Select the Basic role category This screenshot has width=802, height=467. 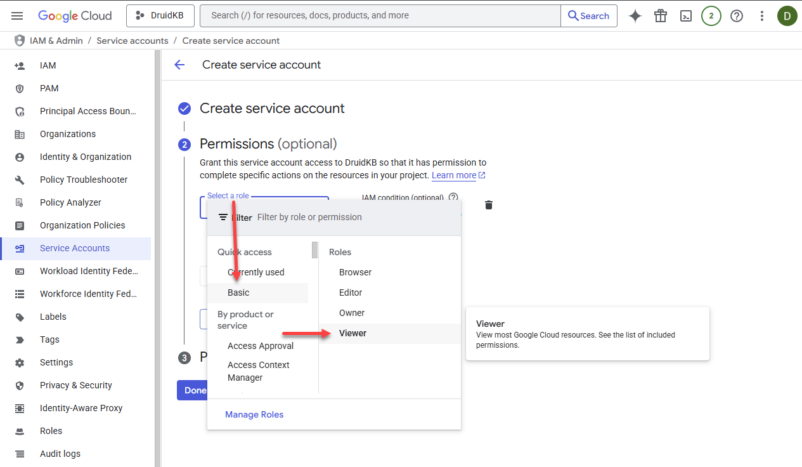238,293
